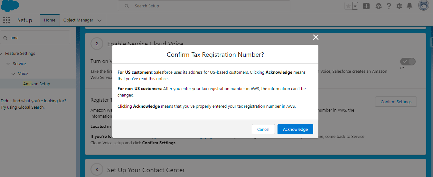Image resolution: width=433 pixels, height=177 pixels.
Task: Collapse the Feature Settings tree node
Action: pyautogui.click(x=2, y=54)
